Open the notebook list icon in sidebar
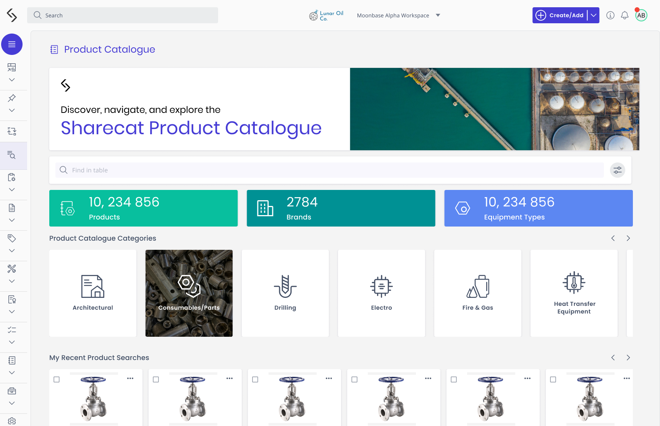Image resolution: width=660 pixels, height=426 pixels. pyautogui.click(x=12, y=360)
